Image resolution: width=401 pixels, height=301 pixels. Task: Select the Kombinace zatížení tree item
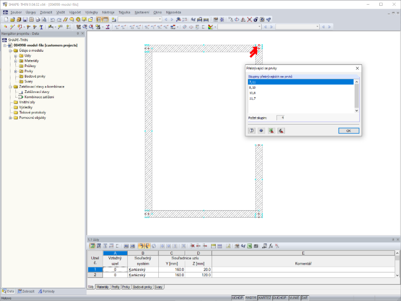39,97
